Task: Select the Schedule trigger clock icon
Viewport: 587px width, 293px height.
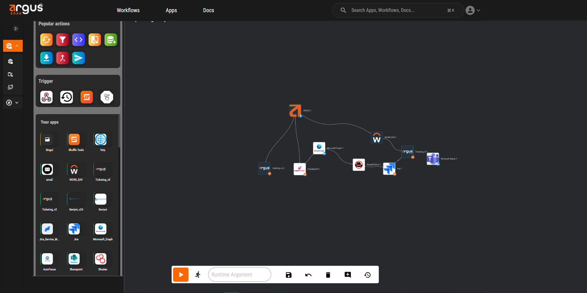Action: [66, 97]
